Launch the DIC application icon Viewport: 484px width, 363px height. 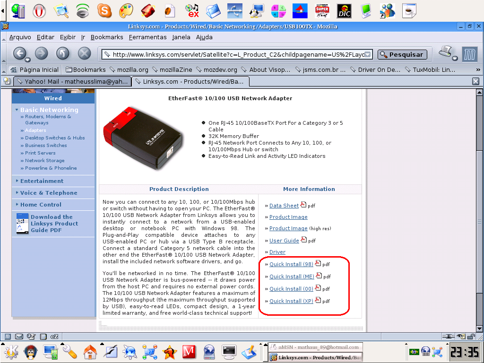pos(344,11)
